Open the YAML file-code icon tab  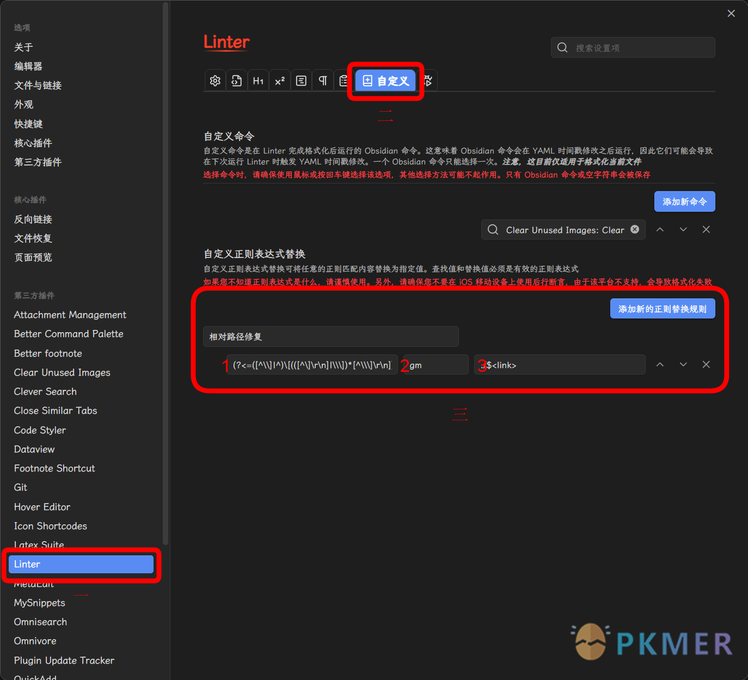point(236,81)
